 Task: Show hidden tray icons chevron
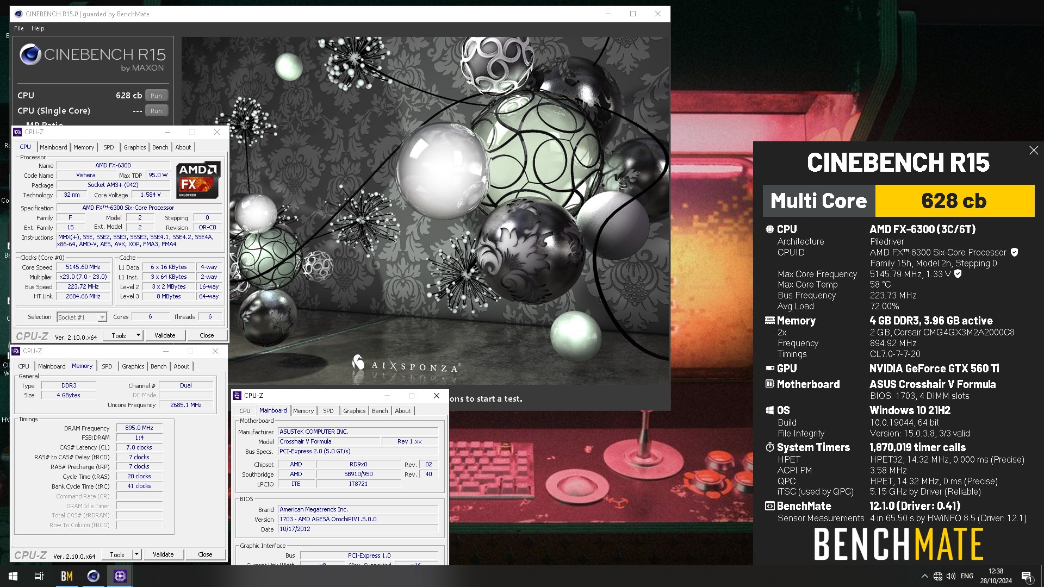(x=924, y=576)
